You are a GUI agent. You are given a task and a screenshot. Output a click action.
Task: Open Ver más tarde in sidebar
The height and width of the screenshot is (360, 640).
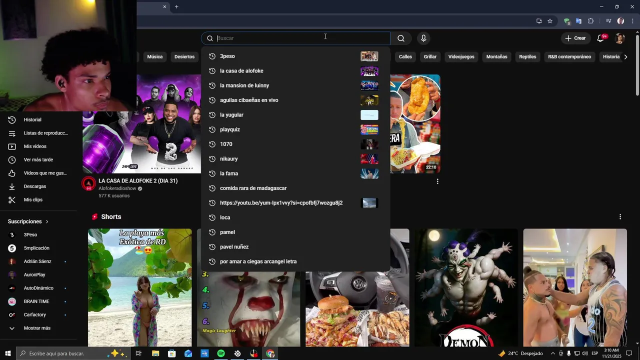click(37, 160)
